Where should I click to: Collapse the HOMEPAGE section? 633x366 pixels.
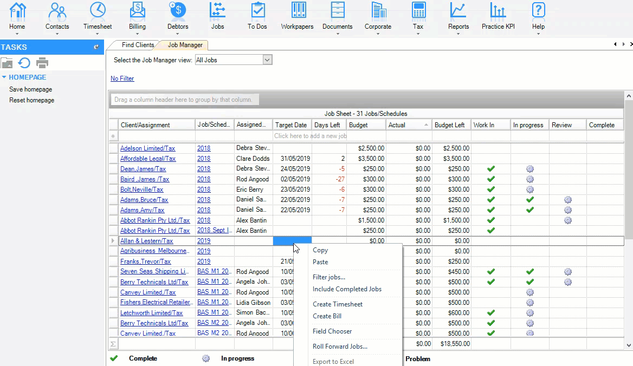4,77
